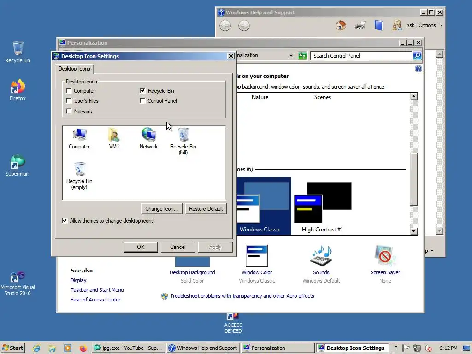The width and height of the screenshot is (472, 354).
Task: Click Cancel in Desktop Icon Settings
Action: coord(177,247)
